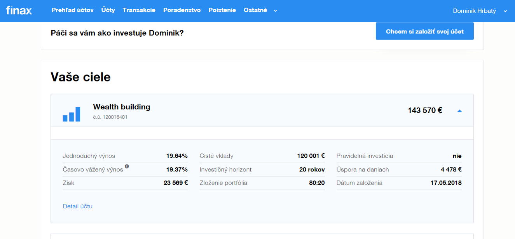Viewport: 515px width, 239px height.
Task: Expand the user menu chevron in the header
Action: (x=505, y=11)
